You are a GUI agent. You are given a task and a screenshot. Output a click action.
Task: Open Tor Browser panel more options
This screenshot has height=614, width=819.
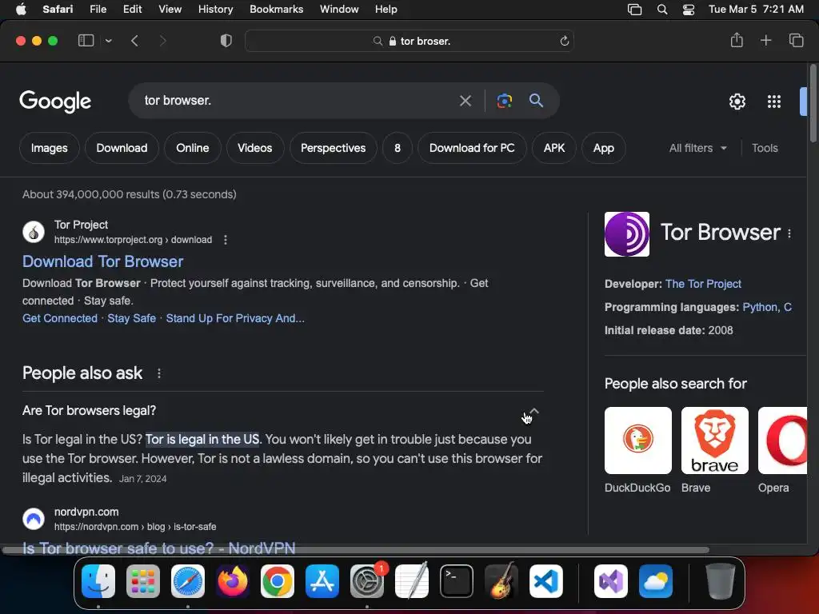pos(789,233)
